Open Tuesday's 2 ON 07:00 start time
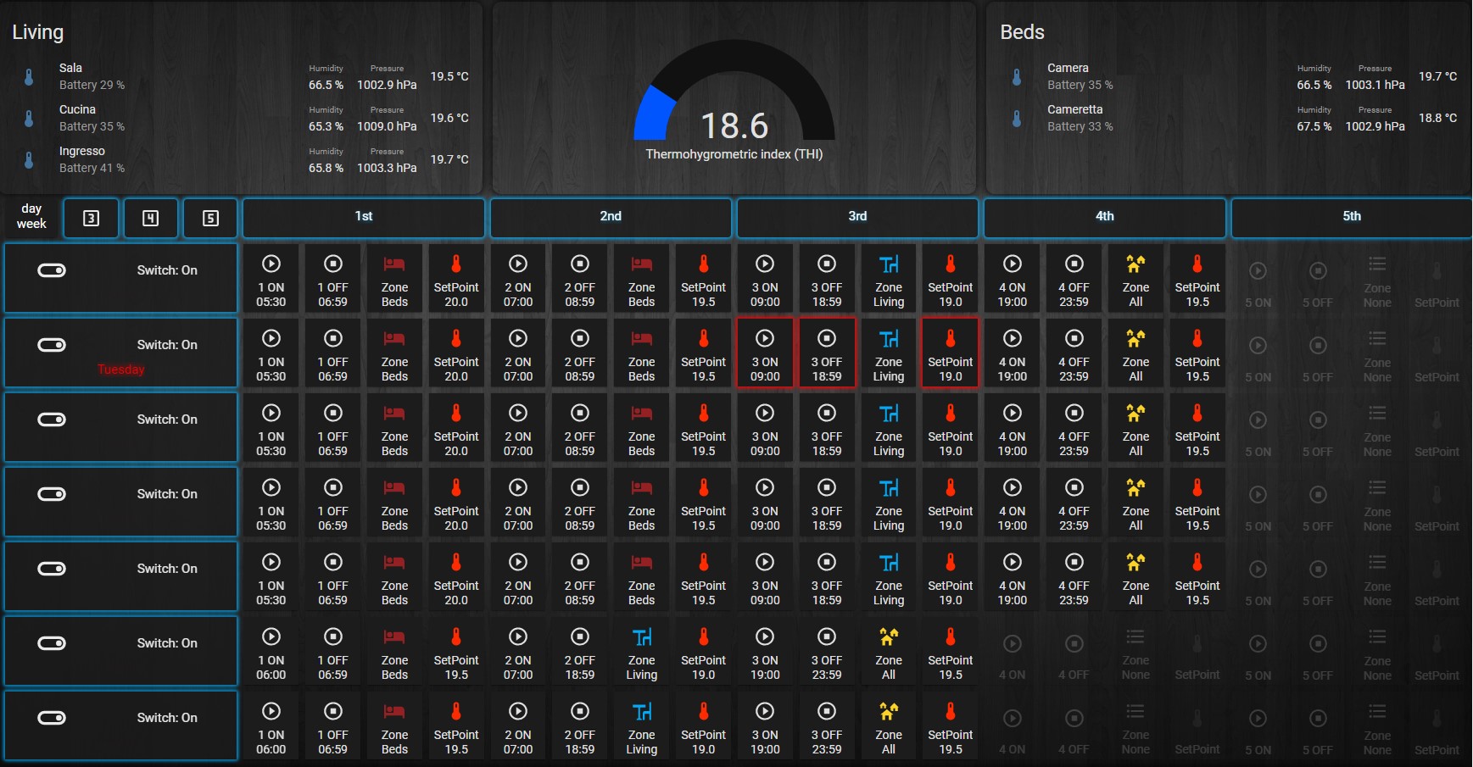 point(518,353)
